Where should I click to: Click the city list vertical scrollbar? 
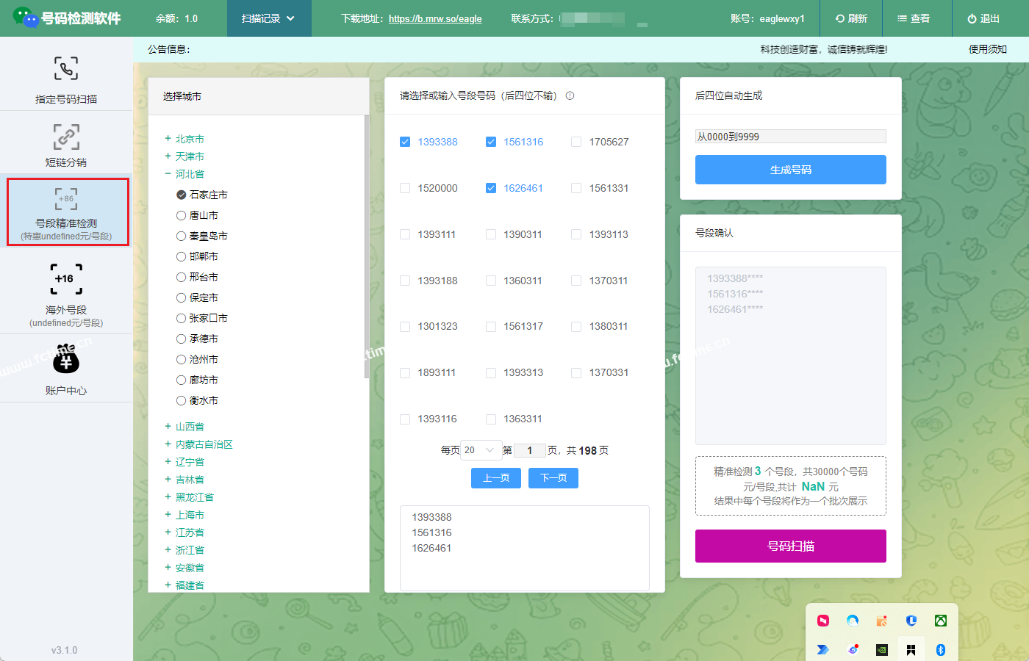pos(366,250)
